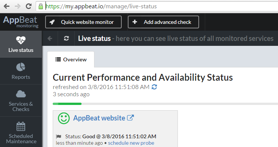Open Services & Checks in sidebar
The image size is (278, 147).
21,101
